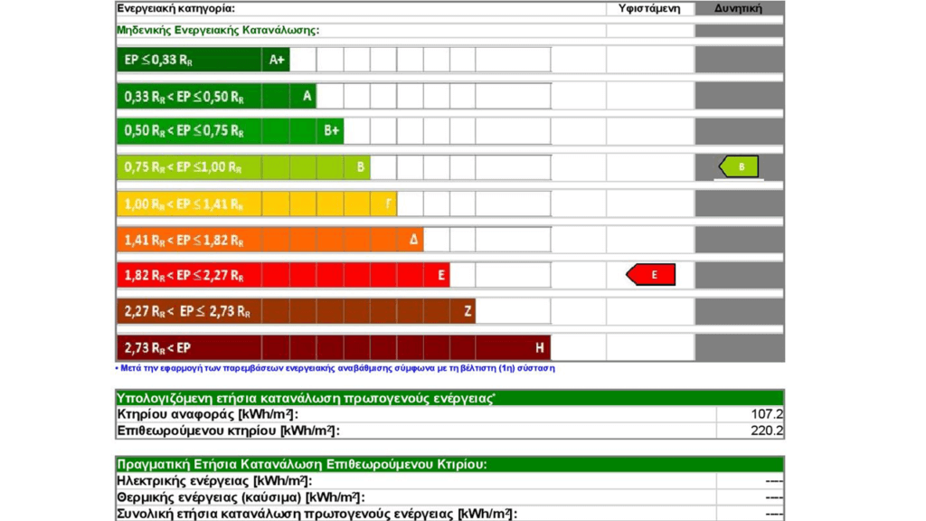926x521 pixels.
Task: Click the '0,50 RR < EP ≤ 0,75 RR' range label
Action: (184, 130)
